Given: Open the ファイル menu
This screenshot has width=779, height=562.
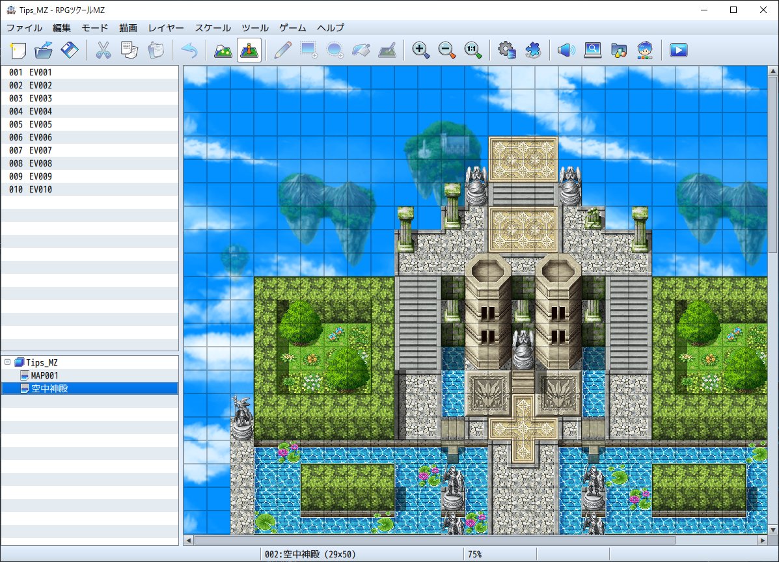Looking at the screenshot, I should [x=24, y=28].
